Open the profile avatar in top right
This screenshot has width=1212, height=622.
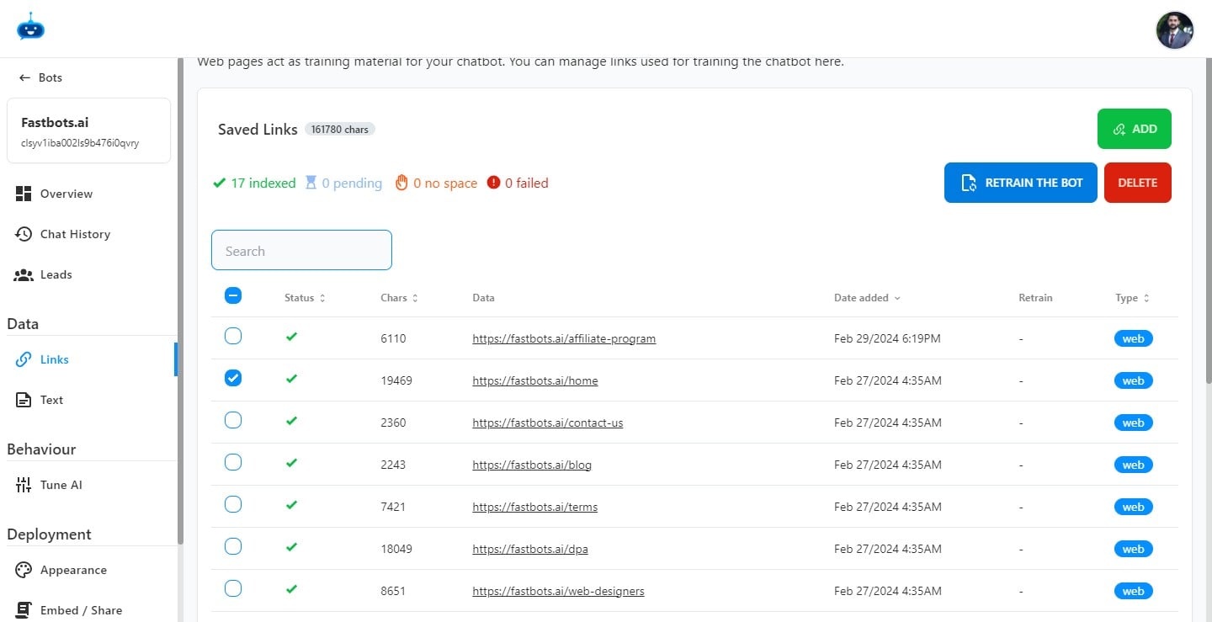[x=1174, y=29]
